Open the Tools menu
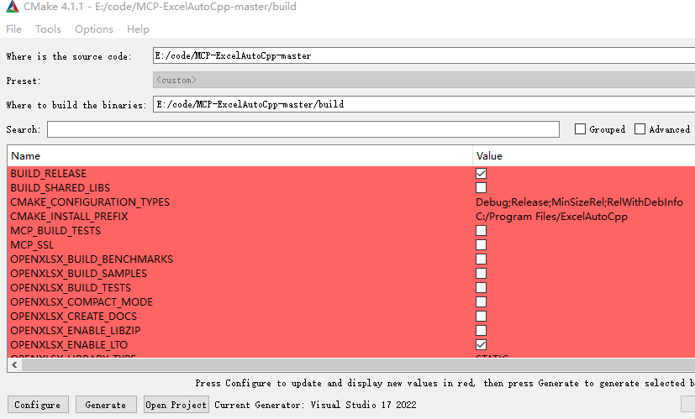This screenshot has width=695, height=419. pyautogui.click(x=48, y=29)
